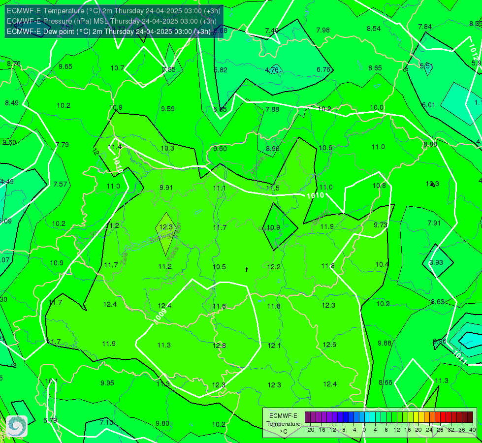Click the 12.2 temperature value
The height and width of the screenshot is (443, 482).
274,267
